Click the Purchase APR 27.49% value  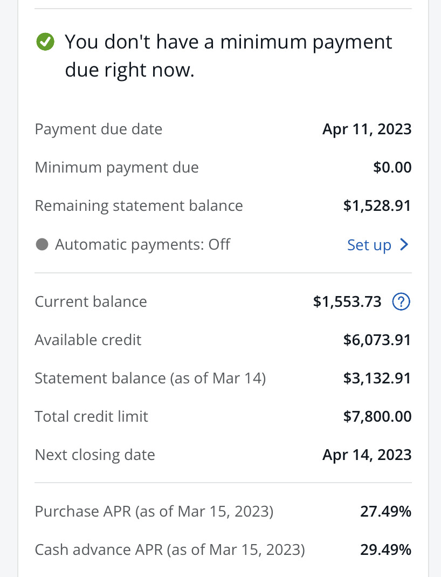click(386, 512)
